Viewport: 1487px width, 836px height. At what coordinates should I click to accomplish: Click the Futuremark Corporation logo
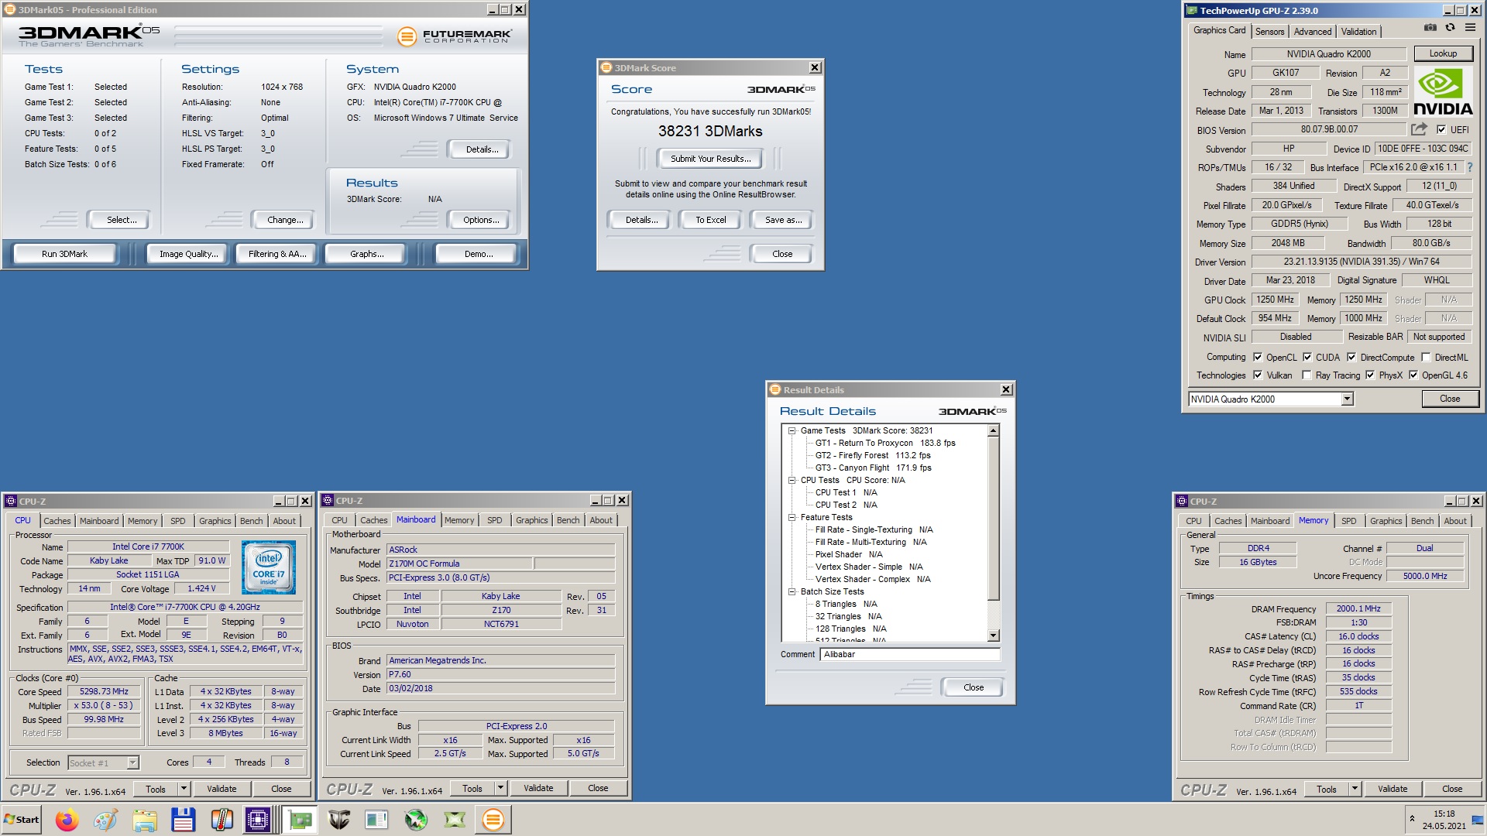tap(455, 36)
